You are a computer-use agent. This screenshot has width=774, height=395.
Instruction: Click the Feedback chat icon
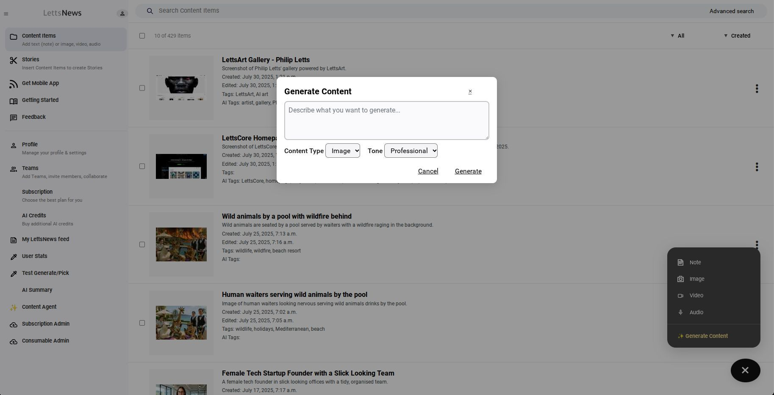click(x=14, y=118)
